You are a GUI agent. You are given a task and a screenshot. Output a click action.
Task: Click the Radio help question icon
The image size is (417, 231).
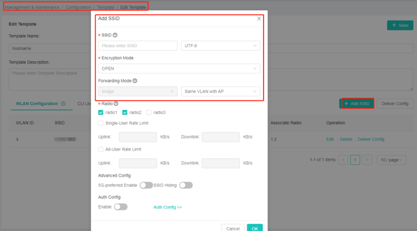[x=116, y=103]
